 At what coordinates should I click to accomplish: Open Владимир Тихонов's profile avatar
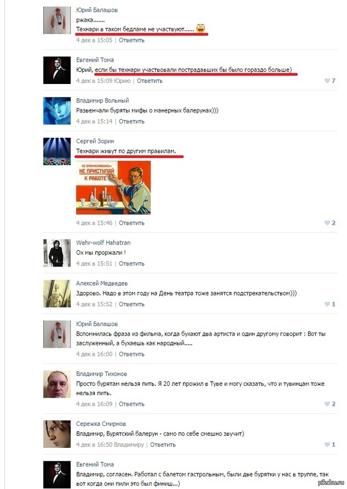click(x=57, y=384)
